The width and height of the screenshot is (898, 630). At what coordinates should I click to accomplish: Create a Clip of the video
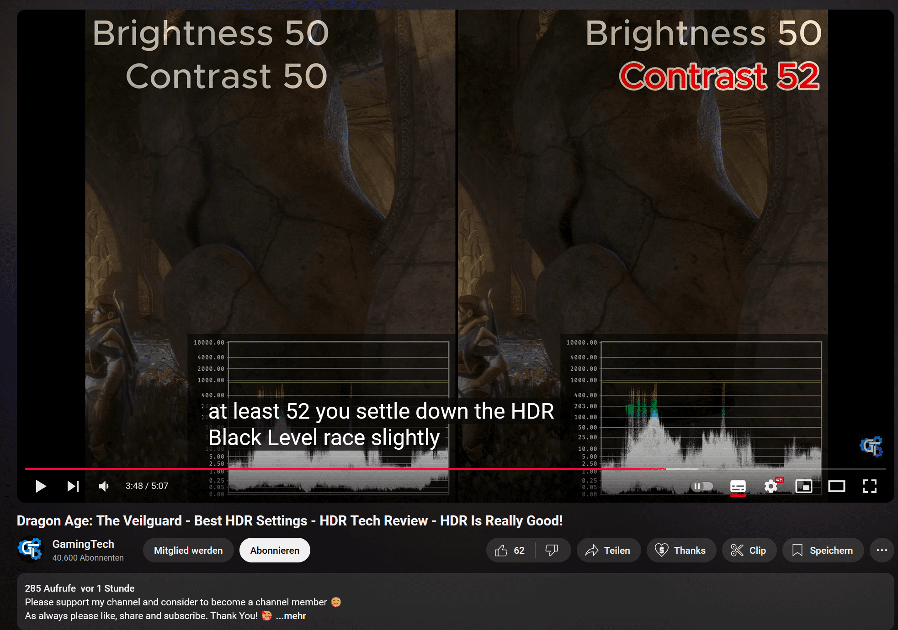(749, 551)
